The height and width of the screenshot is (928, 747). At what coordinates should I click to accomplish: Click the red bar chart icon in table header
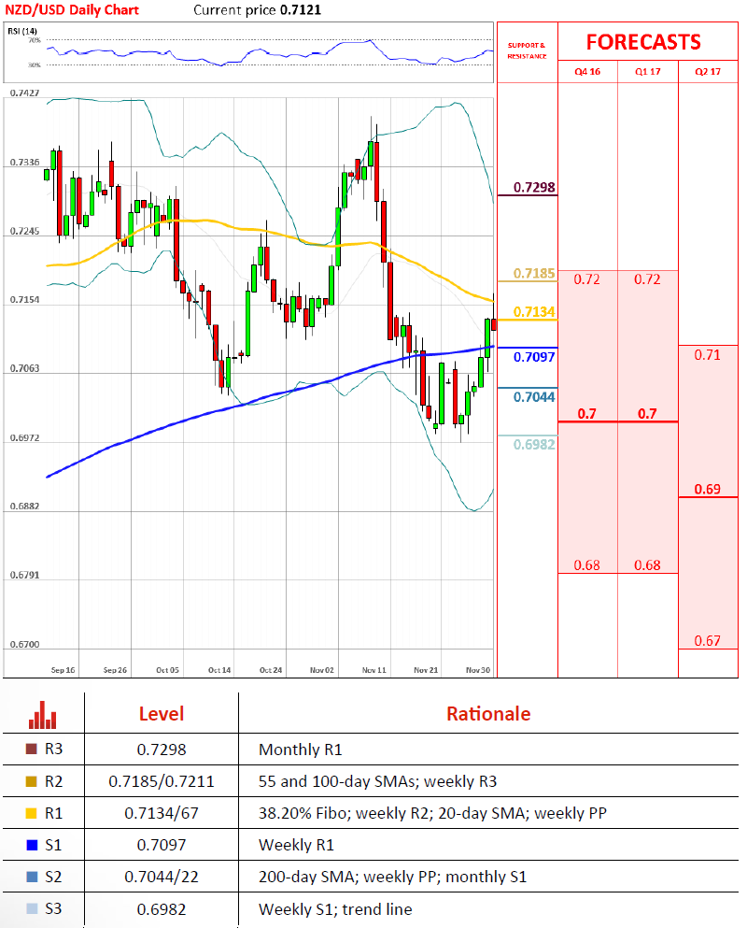(x=43, y=714)
